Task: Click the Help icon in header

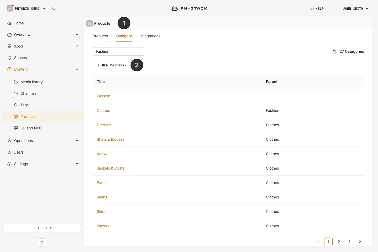Action: 312,8
